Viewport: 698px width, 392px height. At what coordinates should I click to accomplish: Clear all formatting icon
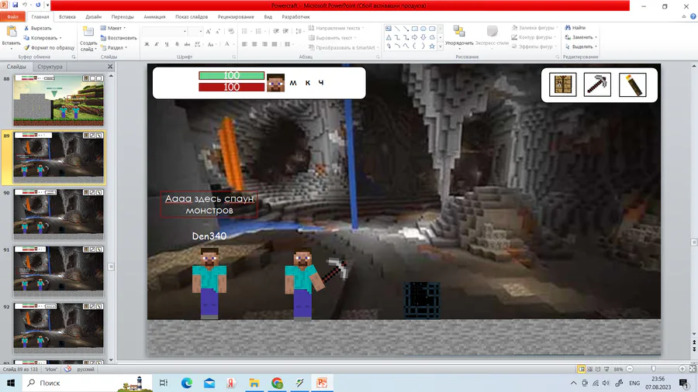pos(230,31)
